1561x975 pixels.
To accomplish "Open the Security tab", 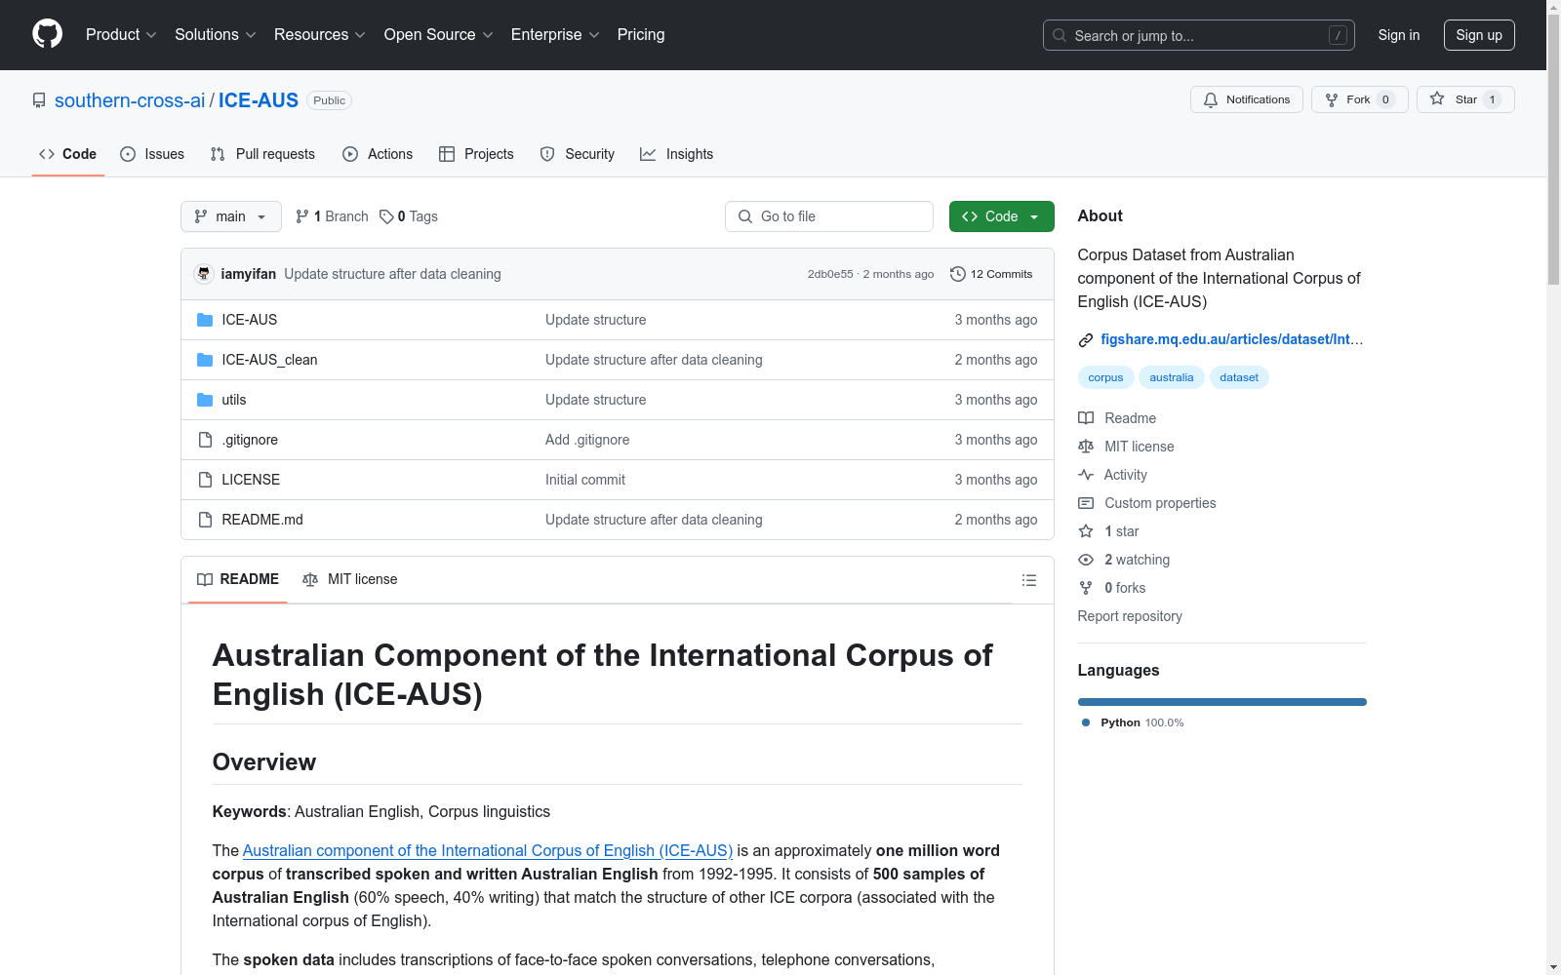I will click(x=578, y=154).
